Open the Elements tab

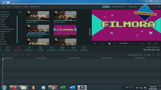pos(62,49)
